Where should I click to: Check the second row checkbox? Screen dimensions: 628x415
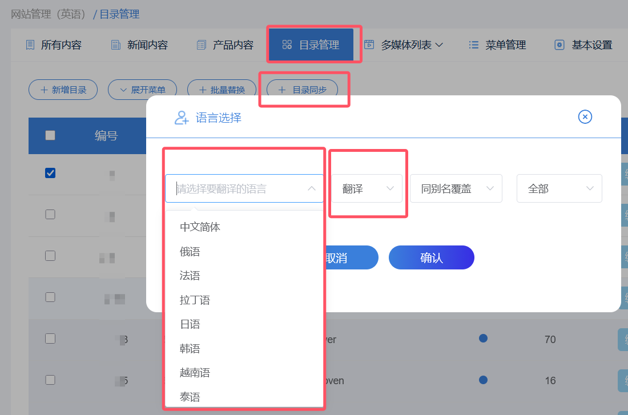(50, 214)
